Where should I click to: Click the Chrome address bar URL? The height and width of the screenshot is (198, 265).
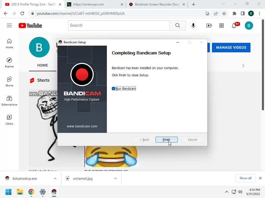point(81,13)
